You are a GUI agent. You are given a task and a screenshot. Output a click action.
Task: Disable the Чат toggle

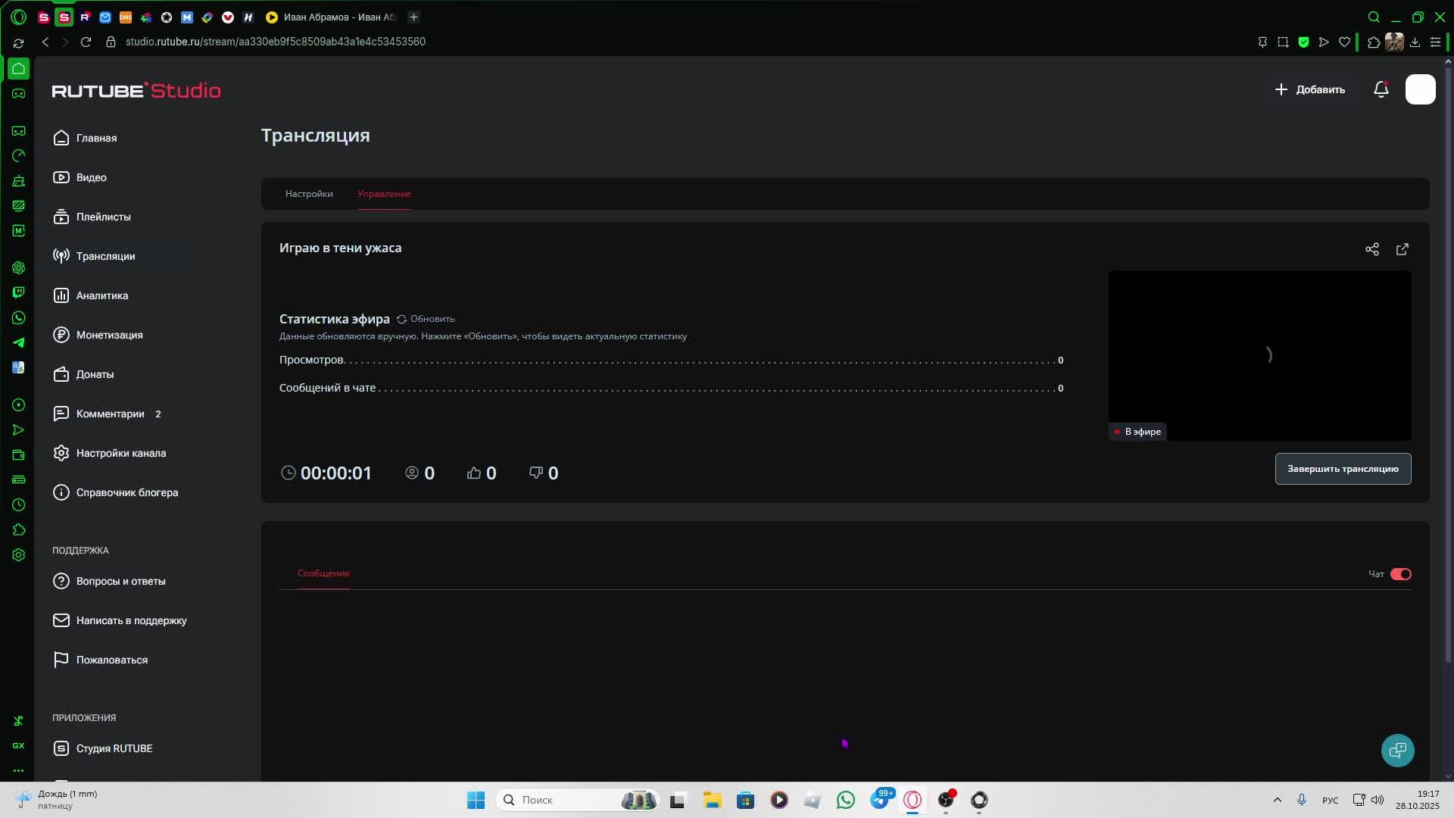click(x=1400, y=574)
